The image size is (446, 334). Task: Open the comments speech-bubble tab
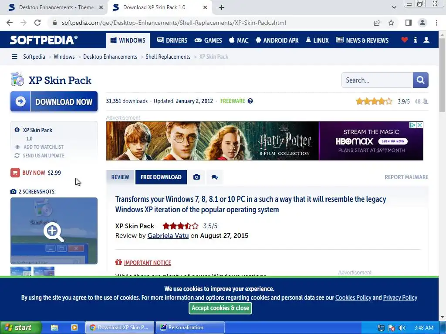point(214,177)
